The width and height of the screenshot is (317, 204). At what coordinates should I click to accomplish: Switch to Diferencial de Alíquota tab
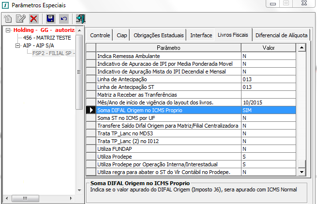(281, 35)
